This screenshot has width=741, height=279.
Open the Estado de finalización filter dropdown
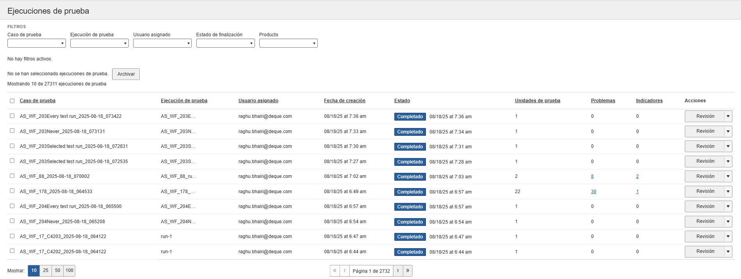click(x=225, y=43)
